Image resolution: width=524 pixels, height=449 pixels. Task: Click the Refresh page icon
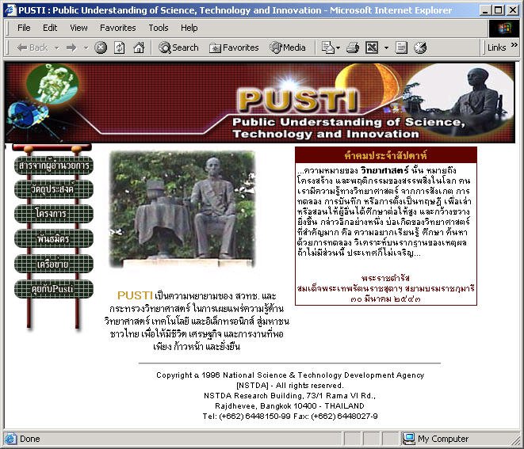(119, 48)
